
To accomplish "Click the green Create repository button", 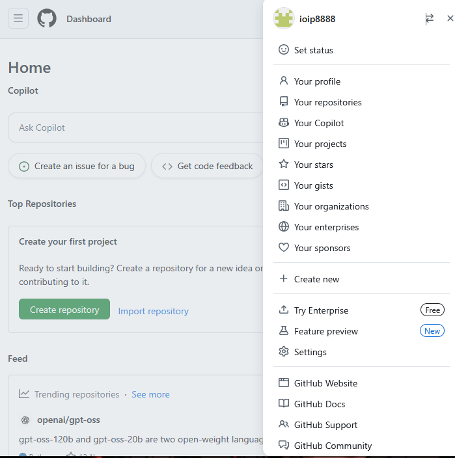I will (x=64, y=310).
